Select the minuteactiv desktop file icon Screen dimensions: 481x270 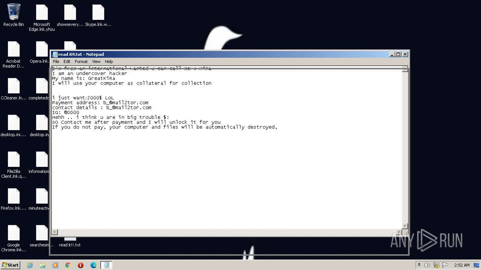click(39, 199)
